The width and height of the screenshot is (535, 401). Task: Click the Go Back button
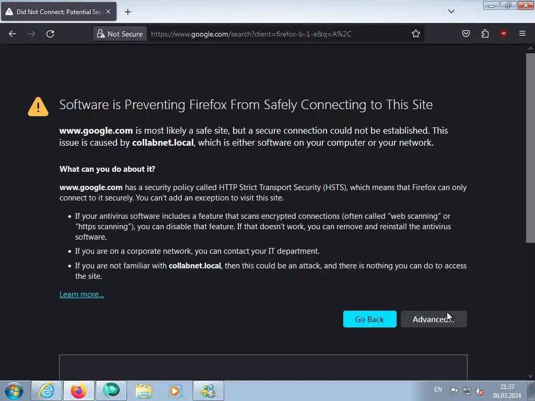coord(369,319)
